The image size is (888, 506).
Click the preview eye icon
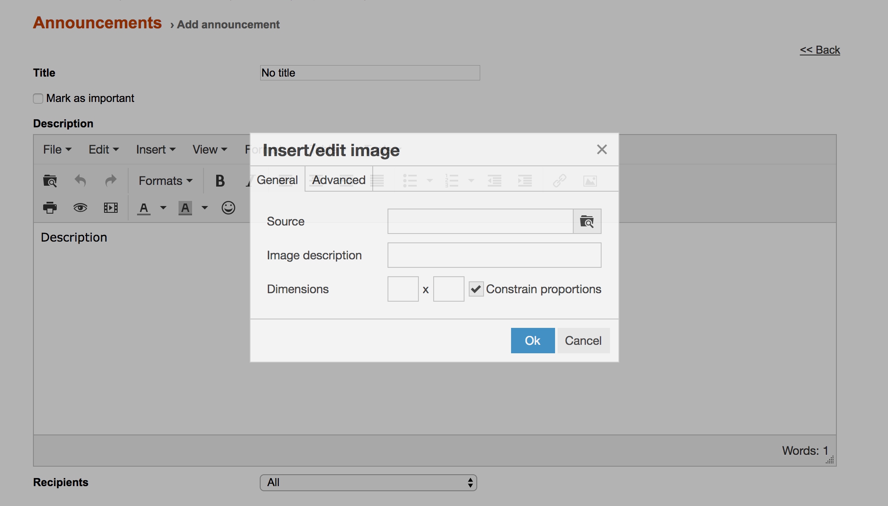80,208
